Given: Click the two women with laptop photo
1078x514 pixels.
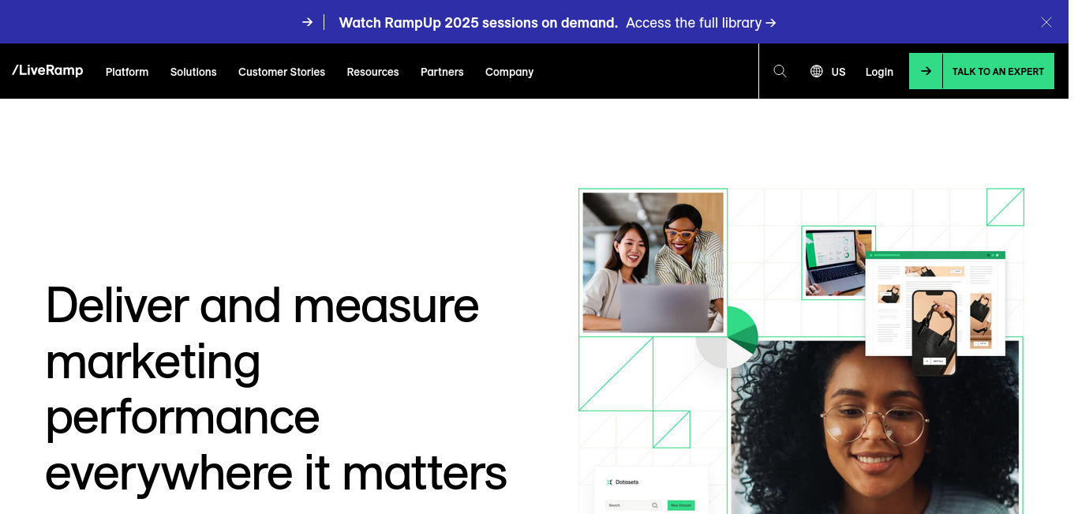Looking at the screenshot, I should tap(653, 262).
